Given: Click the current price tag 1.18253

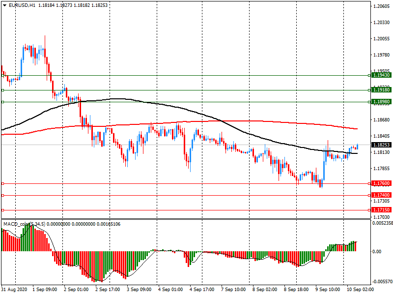Looking at the screenshot, I should coord(381,145).
